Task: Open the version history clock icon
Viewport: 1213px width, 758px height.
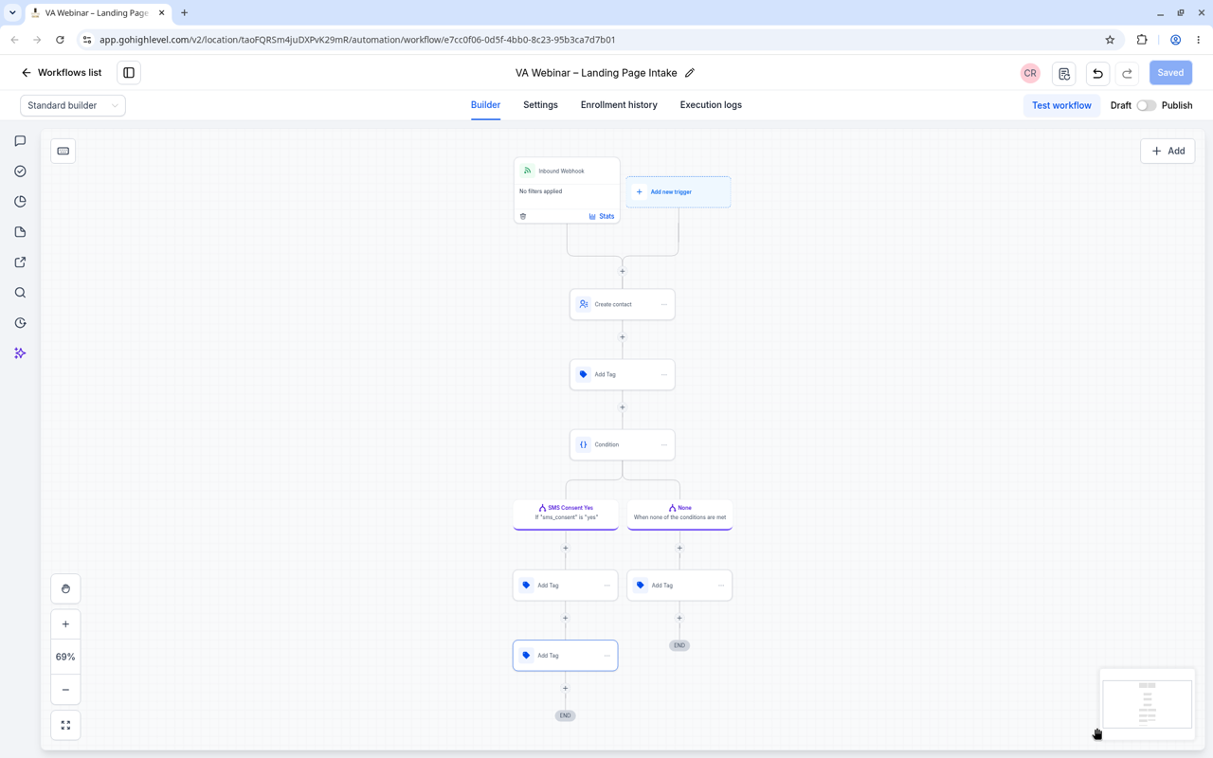Action: tap(20, 323)
